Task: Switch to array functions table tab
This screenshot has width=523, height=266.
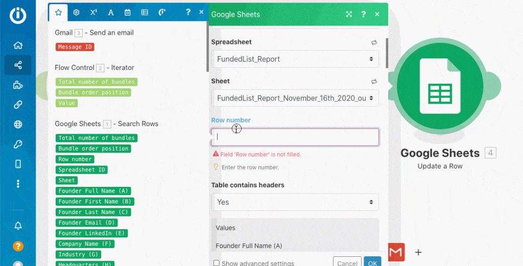Action: tap(145, 12)
